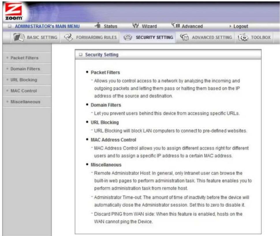Click the Zoom logo
This screenshot has width=280, height=236.
coord(14,12)
